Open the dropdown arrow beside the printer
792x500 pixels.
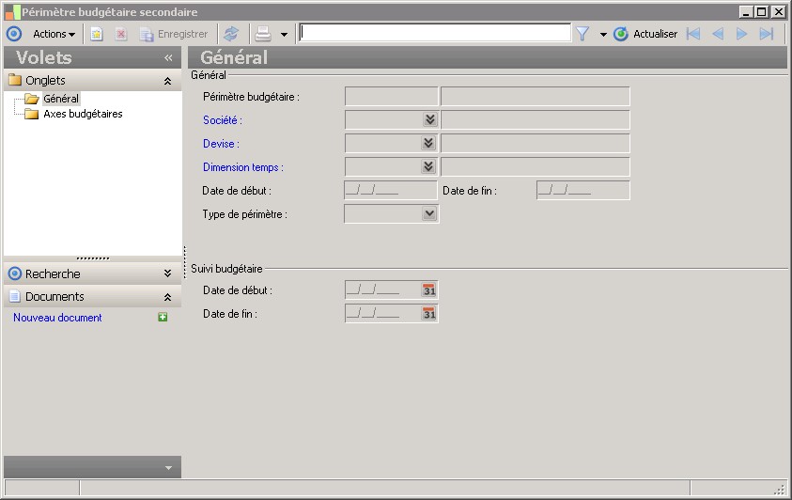tap(285, 35)
